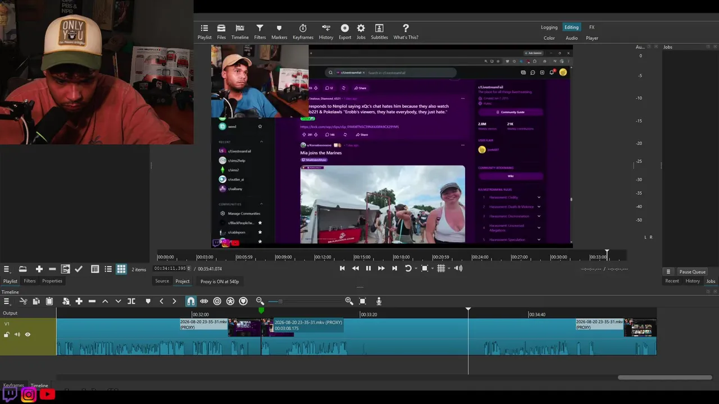This screenshot has width=719, height=404.
Task: Open the player loop options dropdown
Action: coord(416,268)
